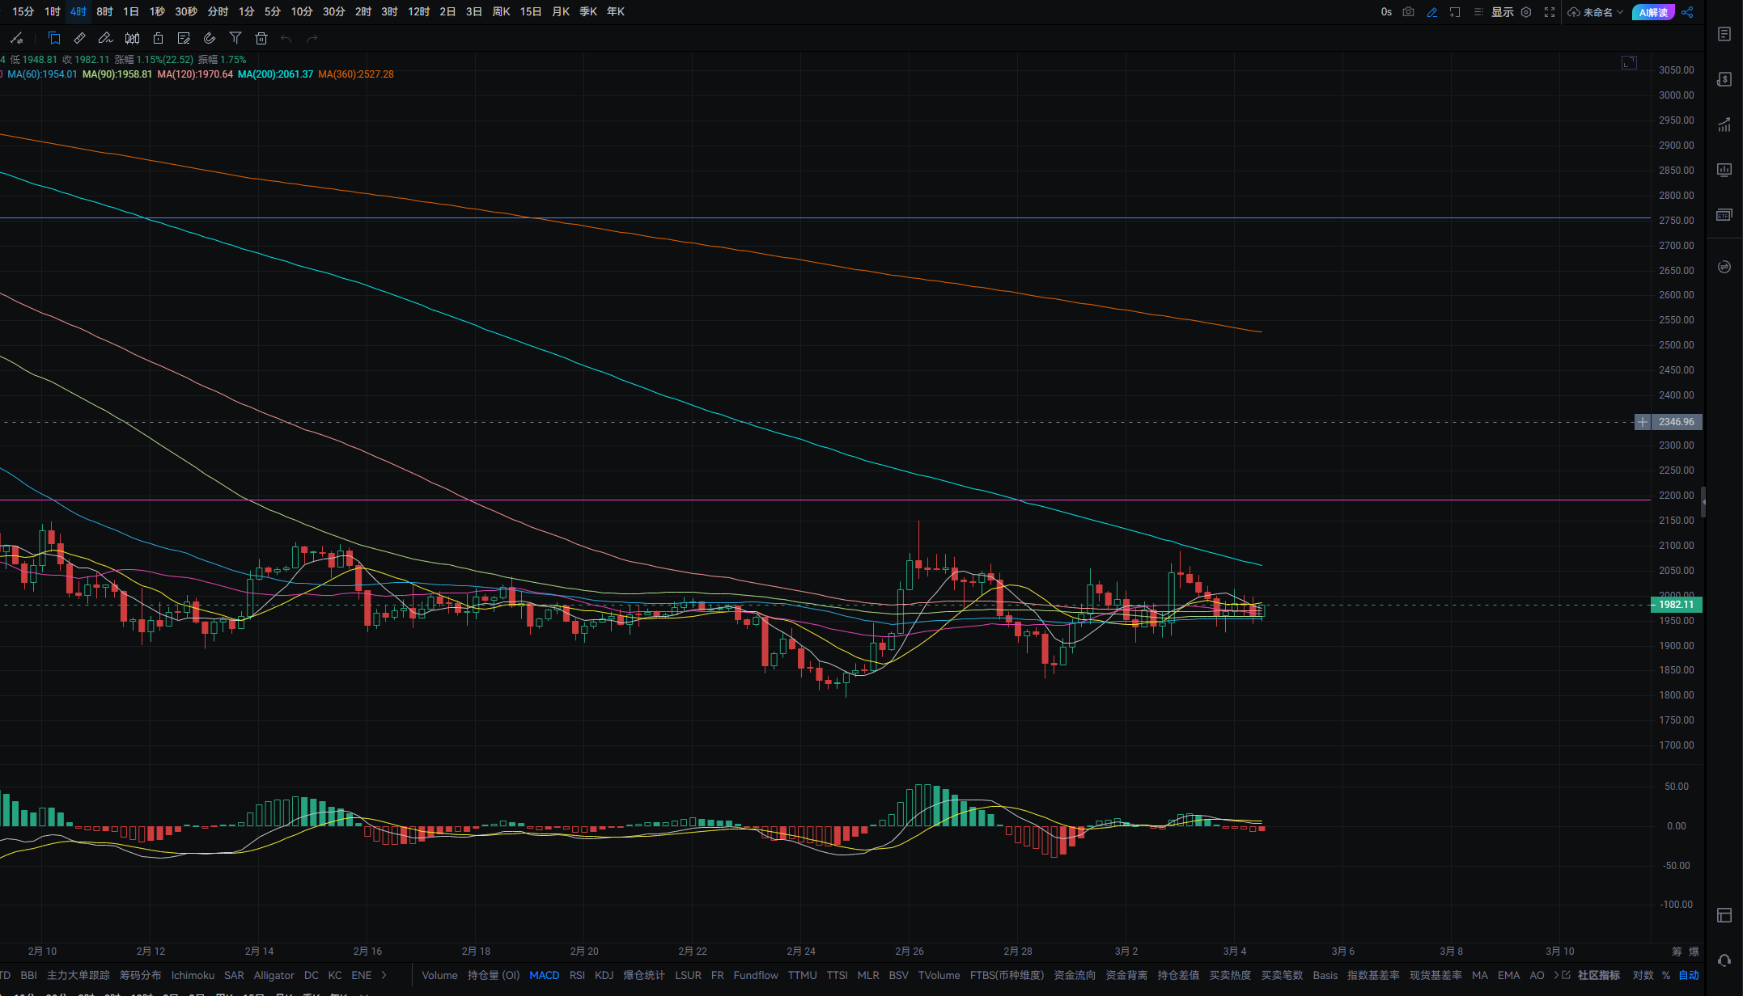The width and height of the screenshot is (1743, 996).
Task: Toggle the % percentage scale
Action: pyautogui.click(x=1666, y=975)
